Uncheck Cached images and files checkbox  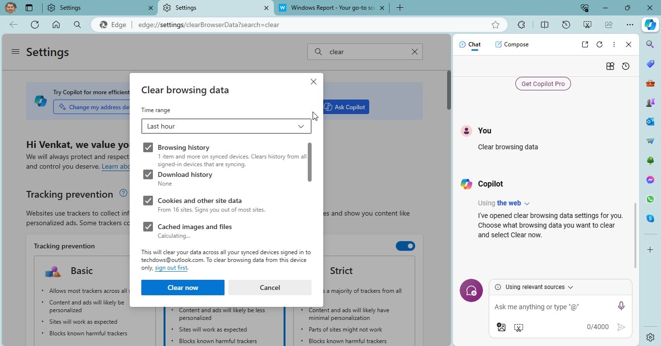pyautogui.click(x=148, y=227)
